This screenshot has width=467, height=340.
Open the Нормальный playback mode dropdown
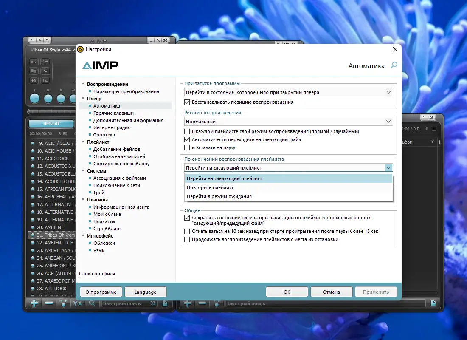(288, 122)
